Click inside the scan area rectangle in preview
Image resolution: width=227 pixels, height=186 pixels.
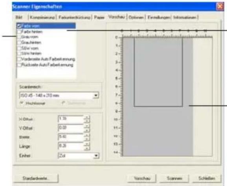158,72
